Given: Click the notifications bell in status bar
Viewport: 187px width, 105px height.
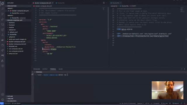Looking at the screenshot, I should pos(184,103).
